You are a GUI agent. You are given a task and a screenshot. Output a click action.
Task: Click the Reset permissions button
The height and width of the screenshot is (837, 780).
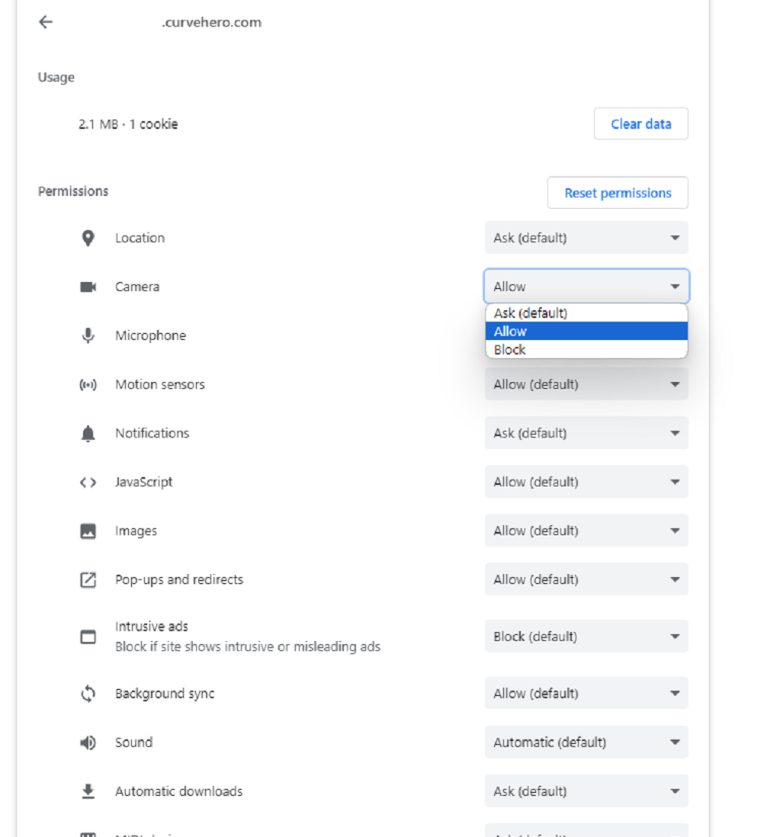(618, 193)
